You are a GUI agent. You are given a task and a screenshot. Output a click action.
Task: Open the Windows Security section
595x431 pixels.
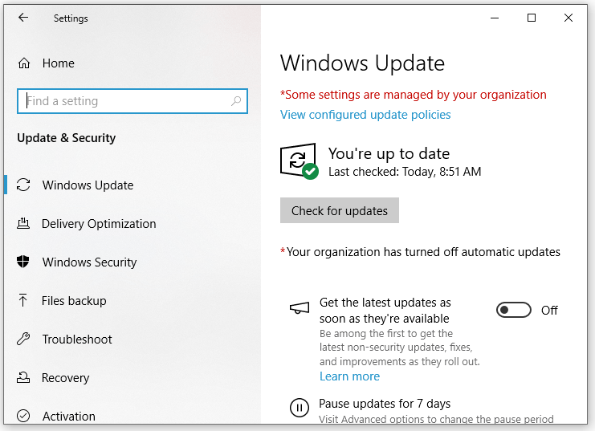[90, 262]
